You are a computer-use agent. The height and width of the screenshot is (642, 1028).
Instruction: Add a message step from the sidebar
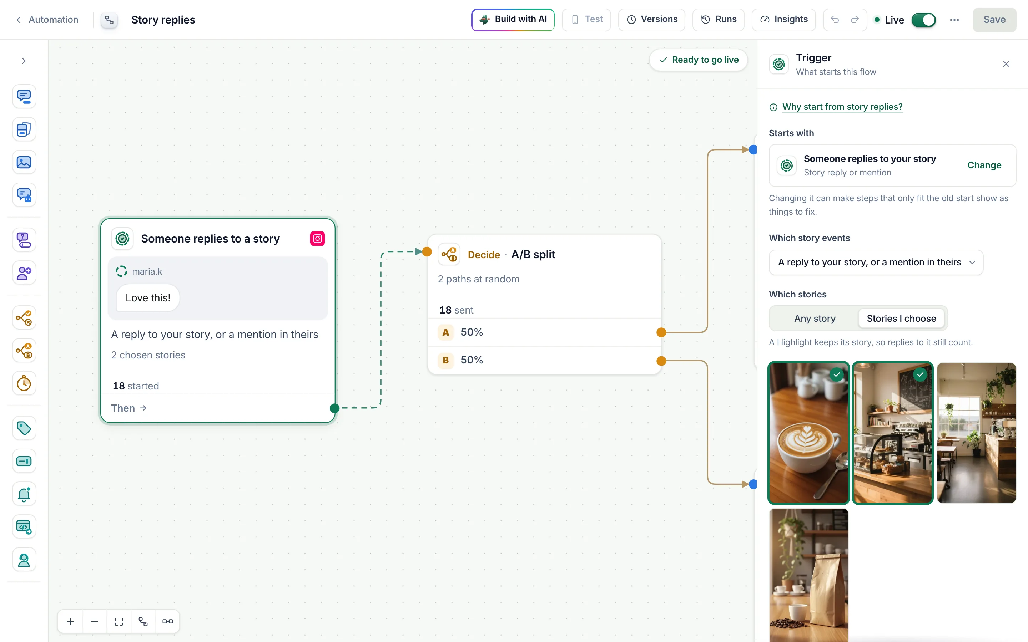tap(24, 96)
